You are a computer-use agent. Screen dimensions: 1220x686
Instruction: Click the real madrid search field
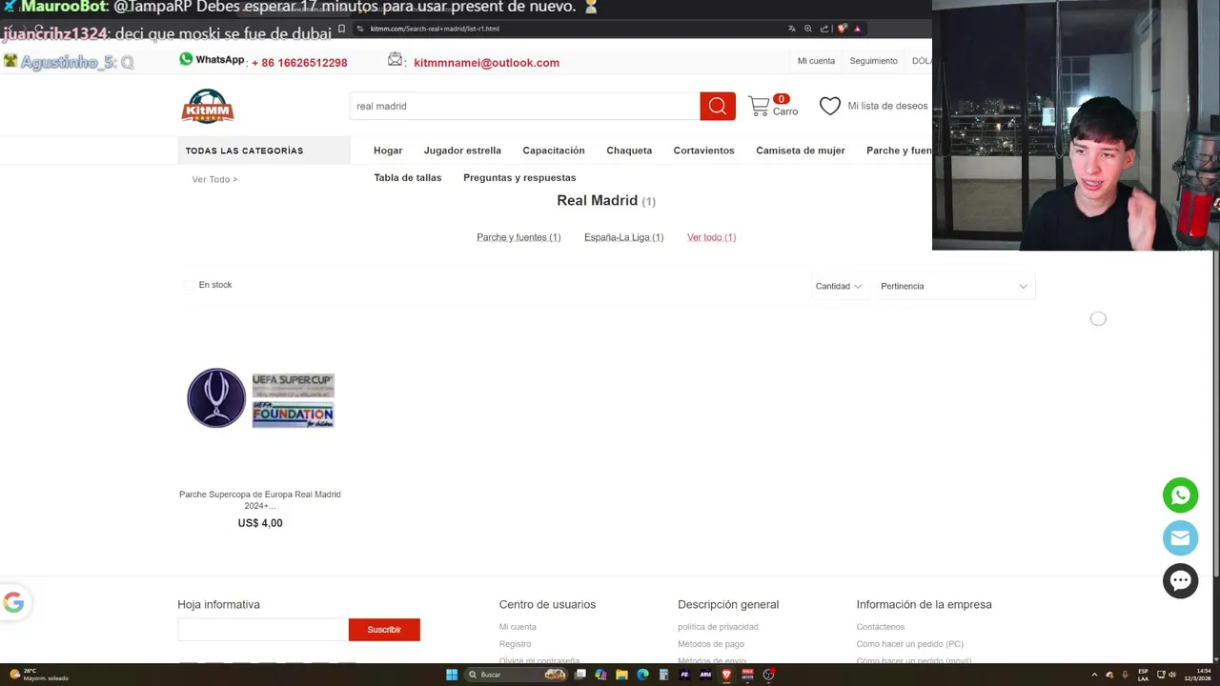[x=524, y=106]
